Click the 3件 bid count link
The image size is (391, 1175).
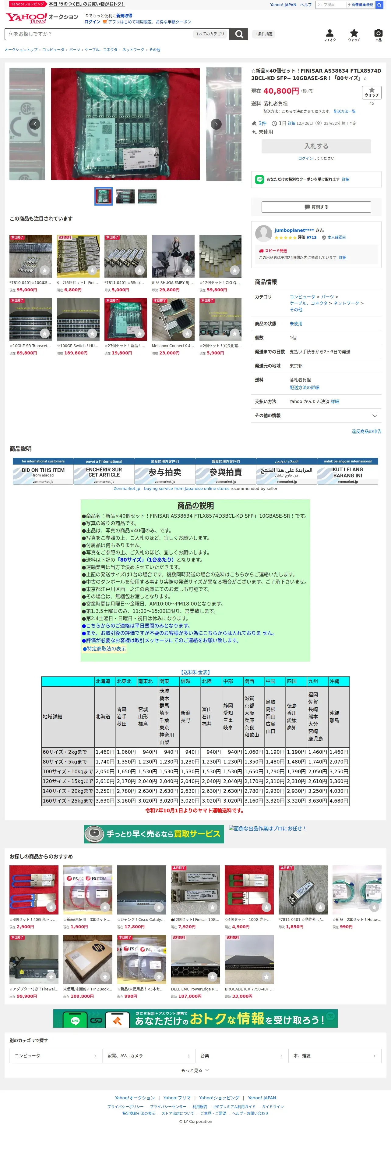(x=262, y=123)
